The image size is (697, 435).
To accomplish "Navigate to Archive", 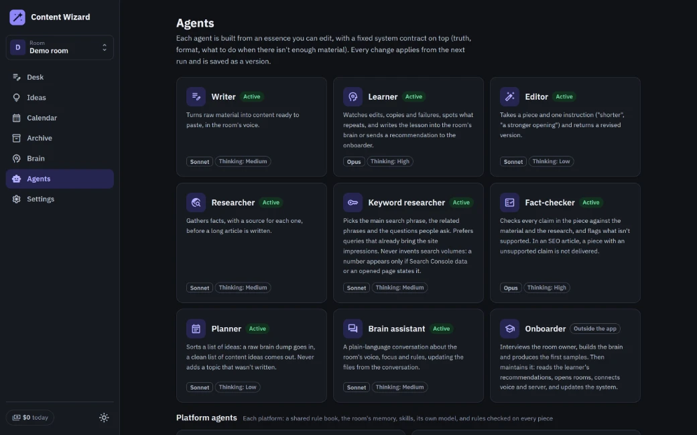I will (60, 138).
